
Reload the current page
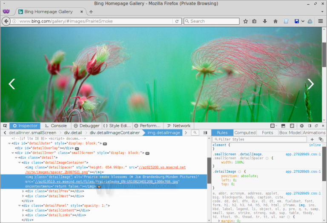(x=177, y=21)
